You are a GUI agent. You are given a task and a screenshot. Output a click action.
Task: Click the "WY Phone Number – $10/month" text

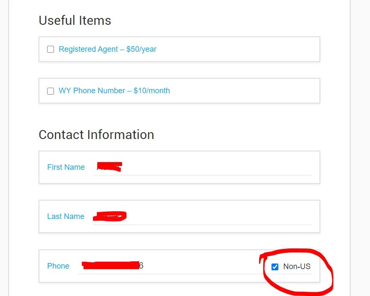click(114, 91)
